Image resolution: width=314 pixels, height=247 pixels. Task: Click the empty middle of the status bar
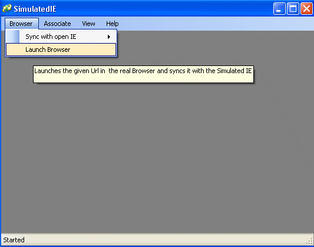pyautogui.click(x=160, y=239)
